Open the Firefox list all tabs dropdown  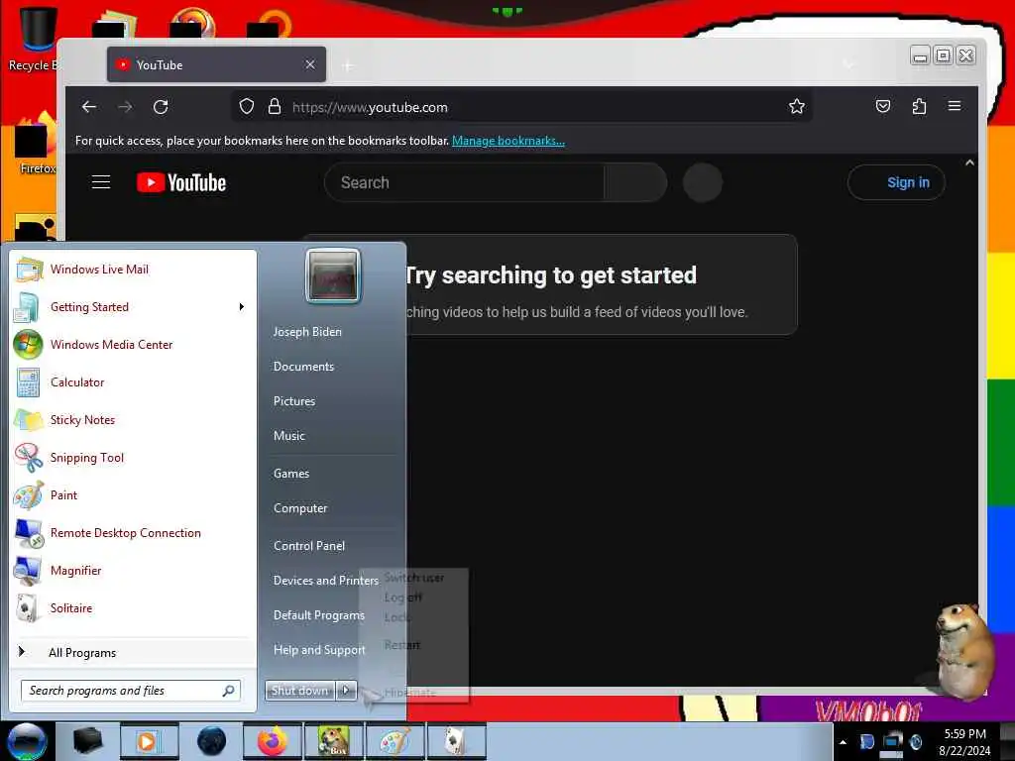[849, 64]
